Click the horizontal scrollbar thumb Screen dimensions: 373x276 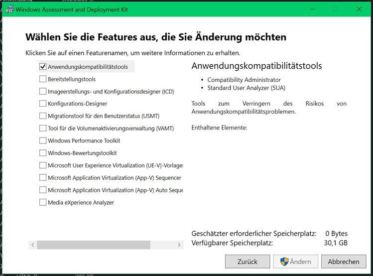point(94,245)
